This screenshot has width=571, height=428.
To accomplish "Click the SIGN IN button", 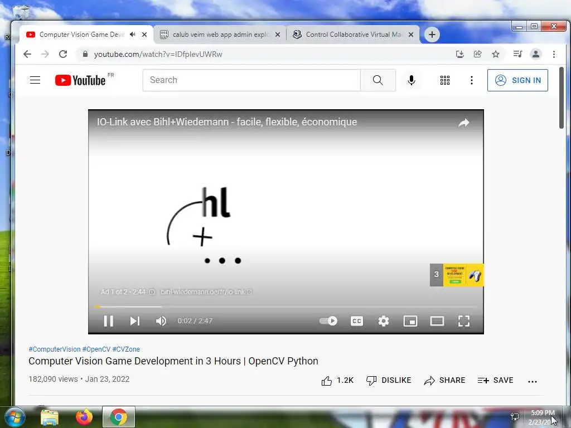I will coord(517,80).
